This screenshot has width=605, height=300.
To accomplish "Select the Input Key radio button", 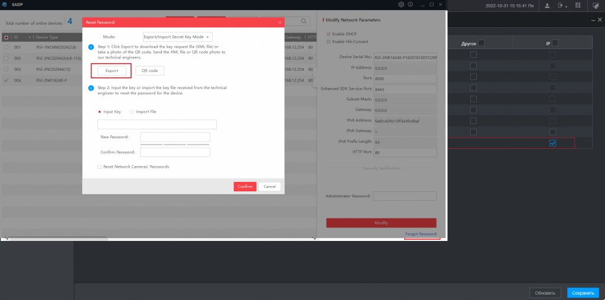I will pyautogui.click(x=100, y=112).
